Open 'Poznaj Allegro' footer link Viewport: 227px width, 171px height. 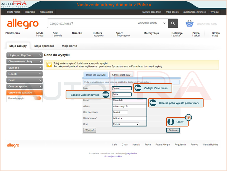tap(162, 145)
